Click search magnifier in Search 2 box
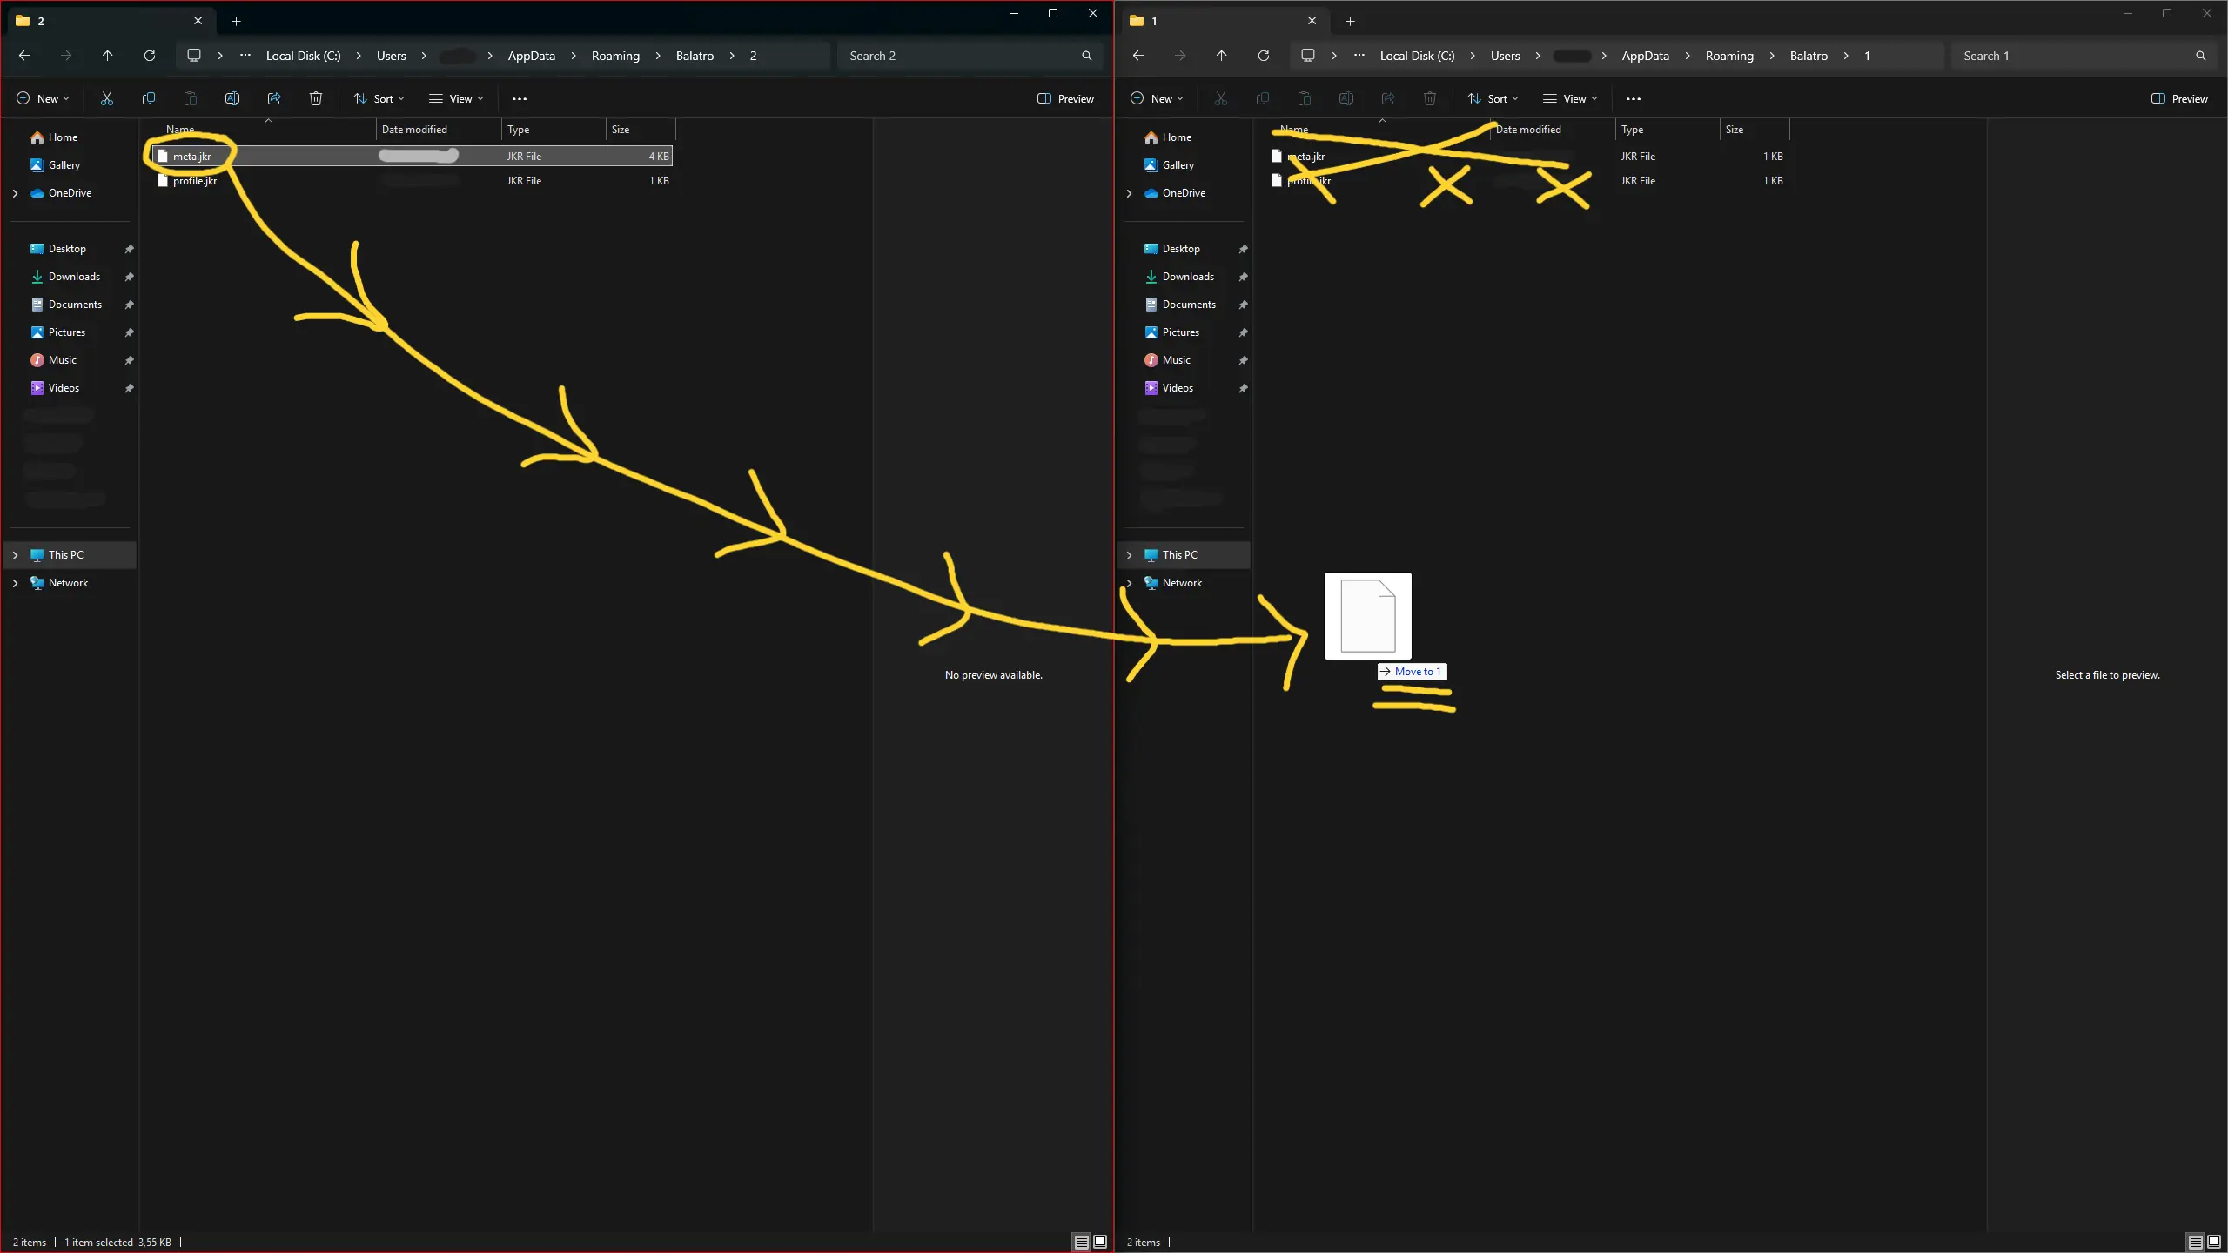Image resolution: width=2228 pixels, height=1253 pixels. point(1087,56)
